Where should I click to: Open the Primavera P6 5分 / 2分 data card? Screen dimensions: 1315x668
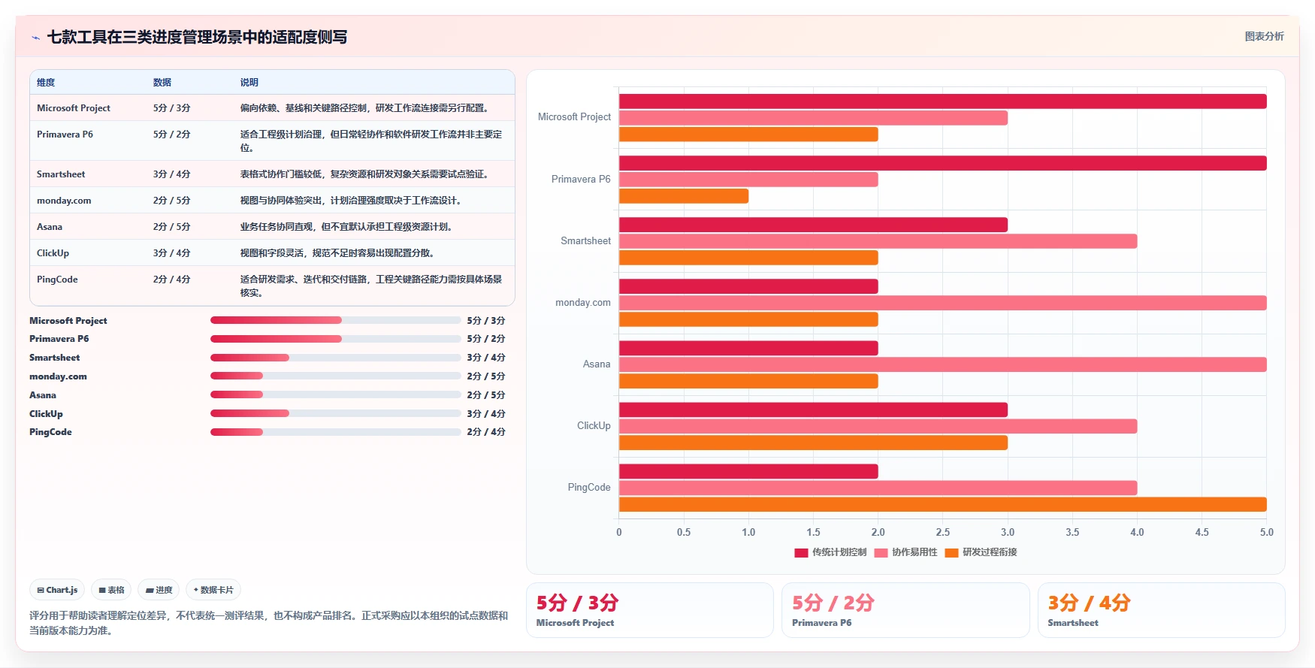tap(905, 610)
